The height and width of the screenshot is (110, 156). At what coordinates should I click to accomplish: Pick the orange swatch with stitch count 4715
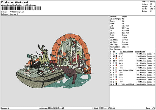tap(116, 58)
